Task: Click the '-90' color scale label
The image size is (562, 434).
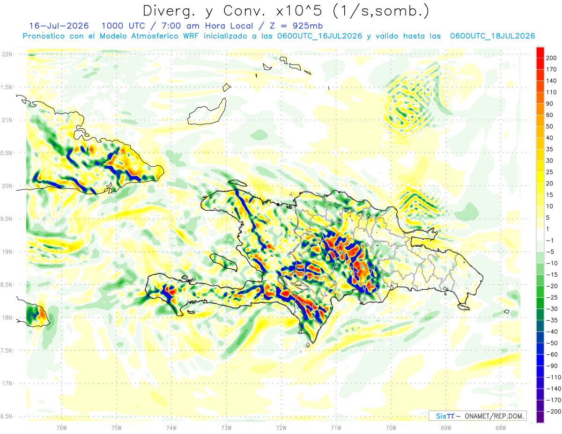Action: [553, 366]
